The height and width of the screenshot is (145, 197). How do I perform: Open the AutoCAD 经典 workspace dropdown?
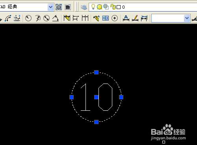pyautogui.click(x=50, y=7)
